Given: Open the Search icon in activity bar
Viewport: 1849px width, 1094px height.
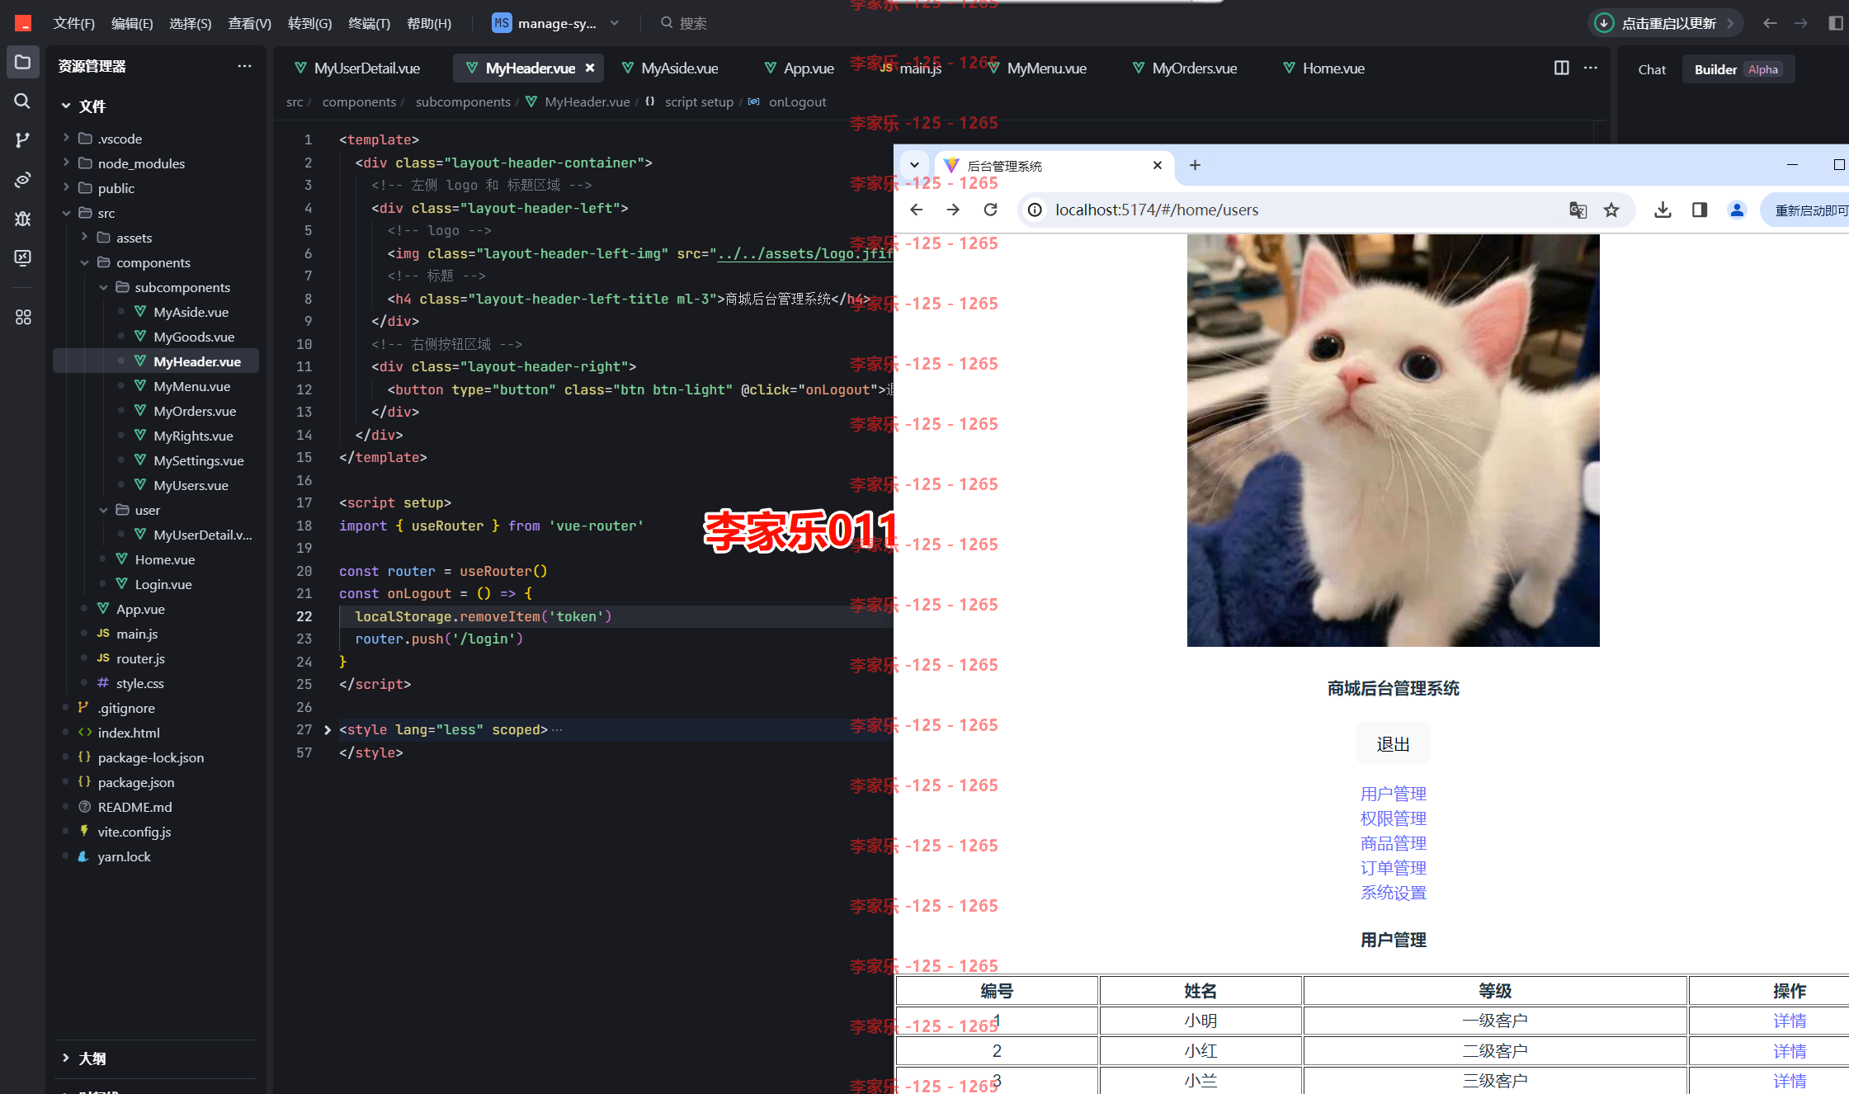Looking at the screenshot, I should [x=22, y=101].
